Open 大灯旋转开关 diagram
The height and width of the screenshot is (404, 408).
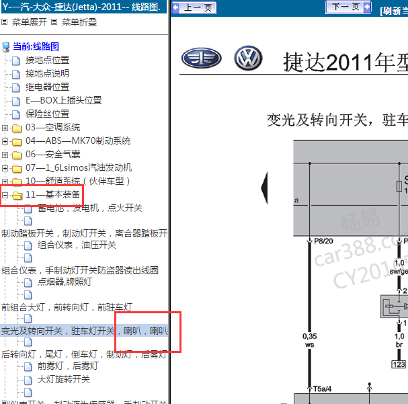click(64, 379)
